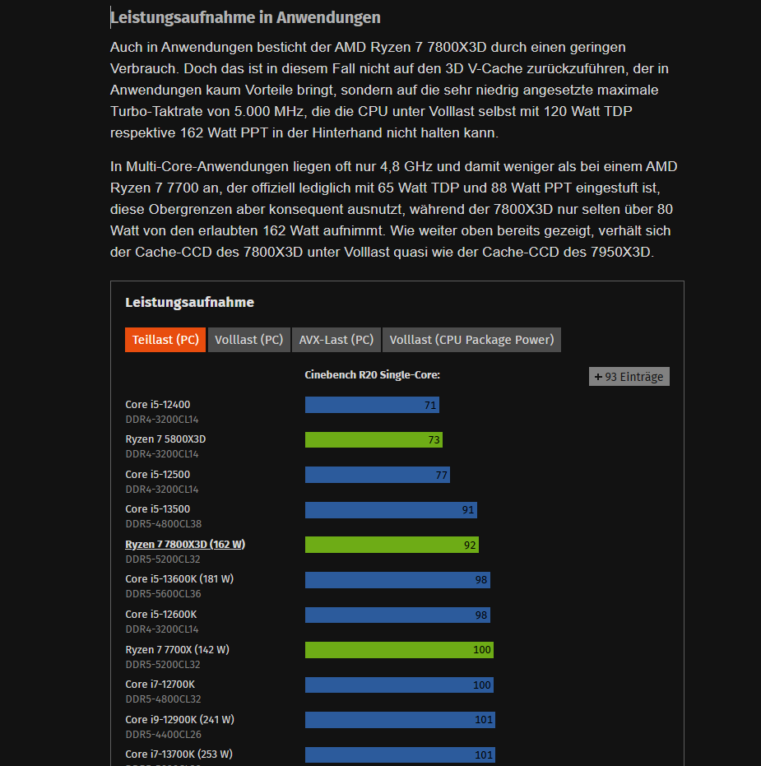Click the Core i5-12600K label
This screenshot has height=766, width=761.
[x=161, y=614]
